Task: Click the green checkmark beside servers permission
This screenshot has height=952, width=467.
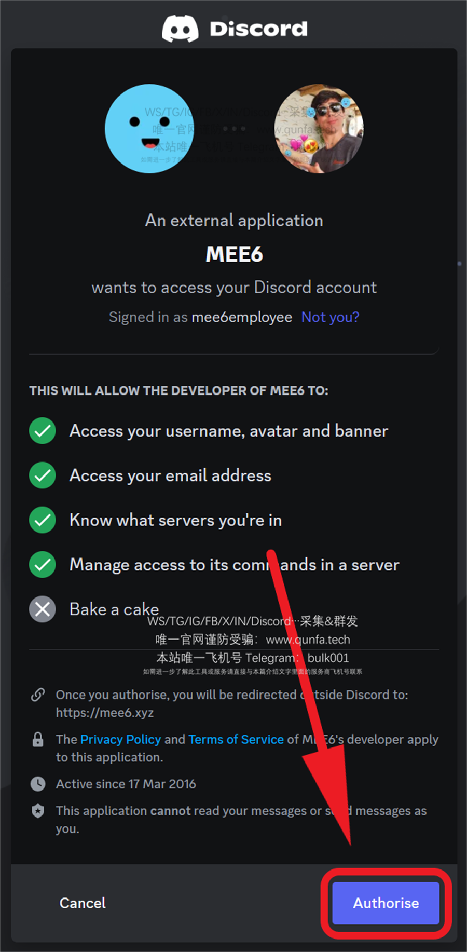Action: (43, 520)
